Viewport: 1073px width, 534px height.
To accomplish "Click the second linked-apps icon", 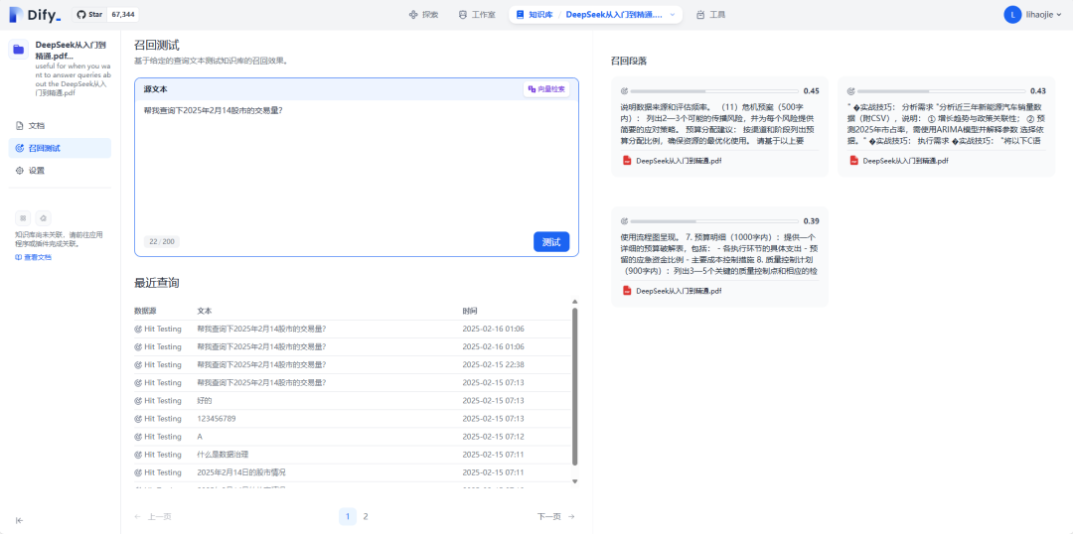I will [x=43, y=218].
